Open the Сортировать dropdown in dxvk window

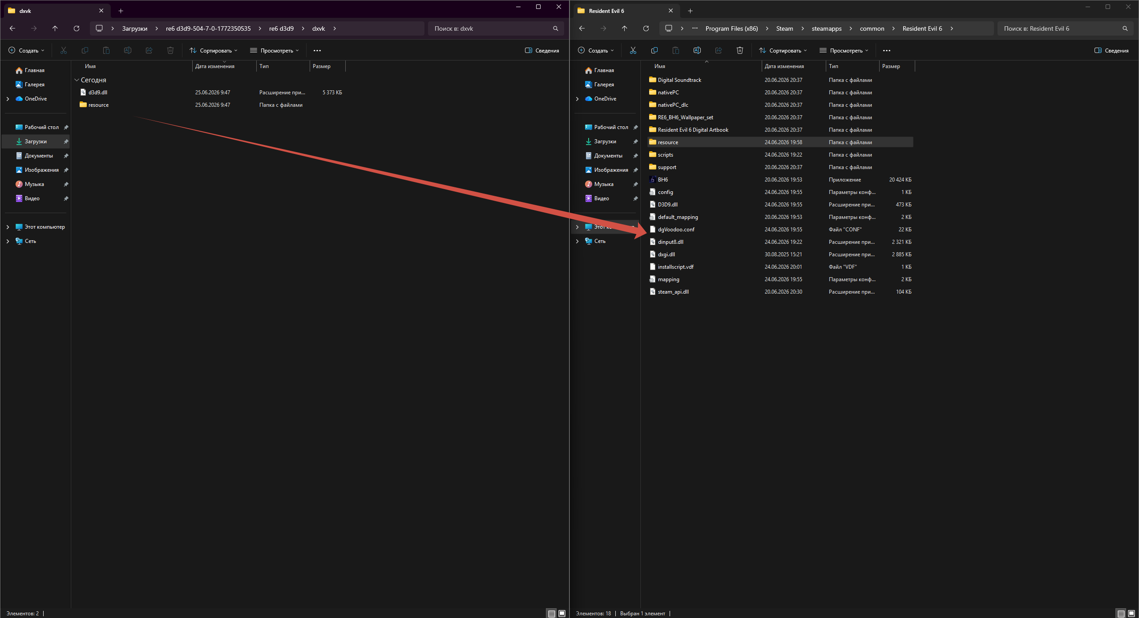click(x=214, y=51)
